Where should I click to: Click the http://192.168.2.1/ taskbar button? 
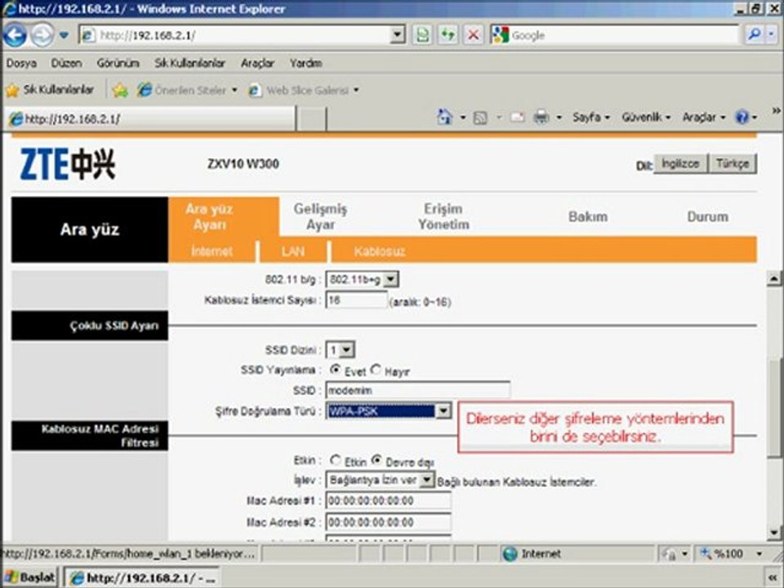[x=143, y=578]
